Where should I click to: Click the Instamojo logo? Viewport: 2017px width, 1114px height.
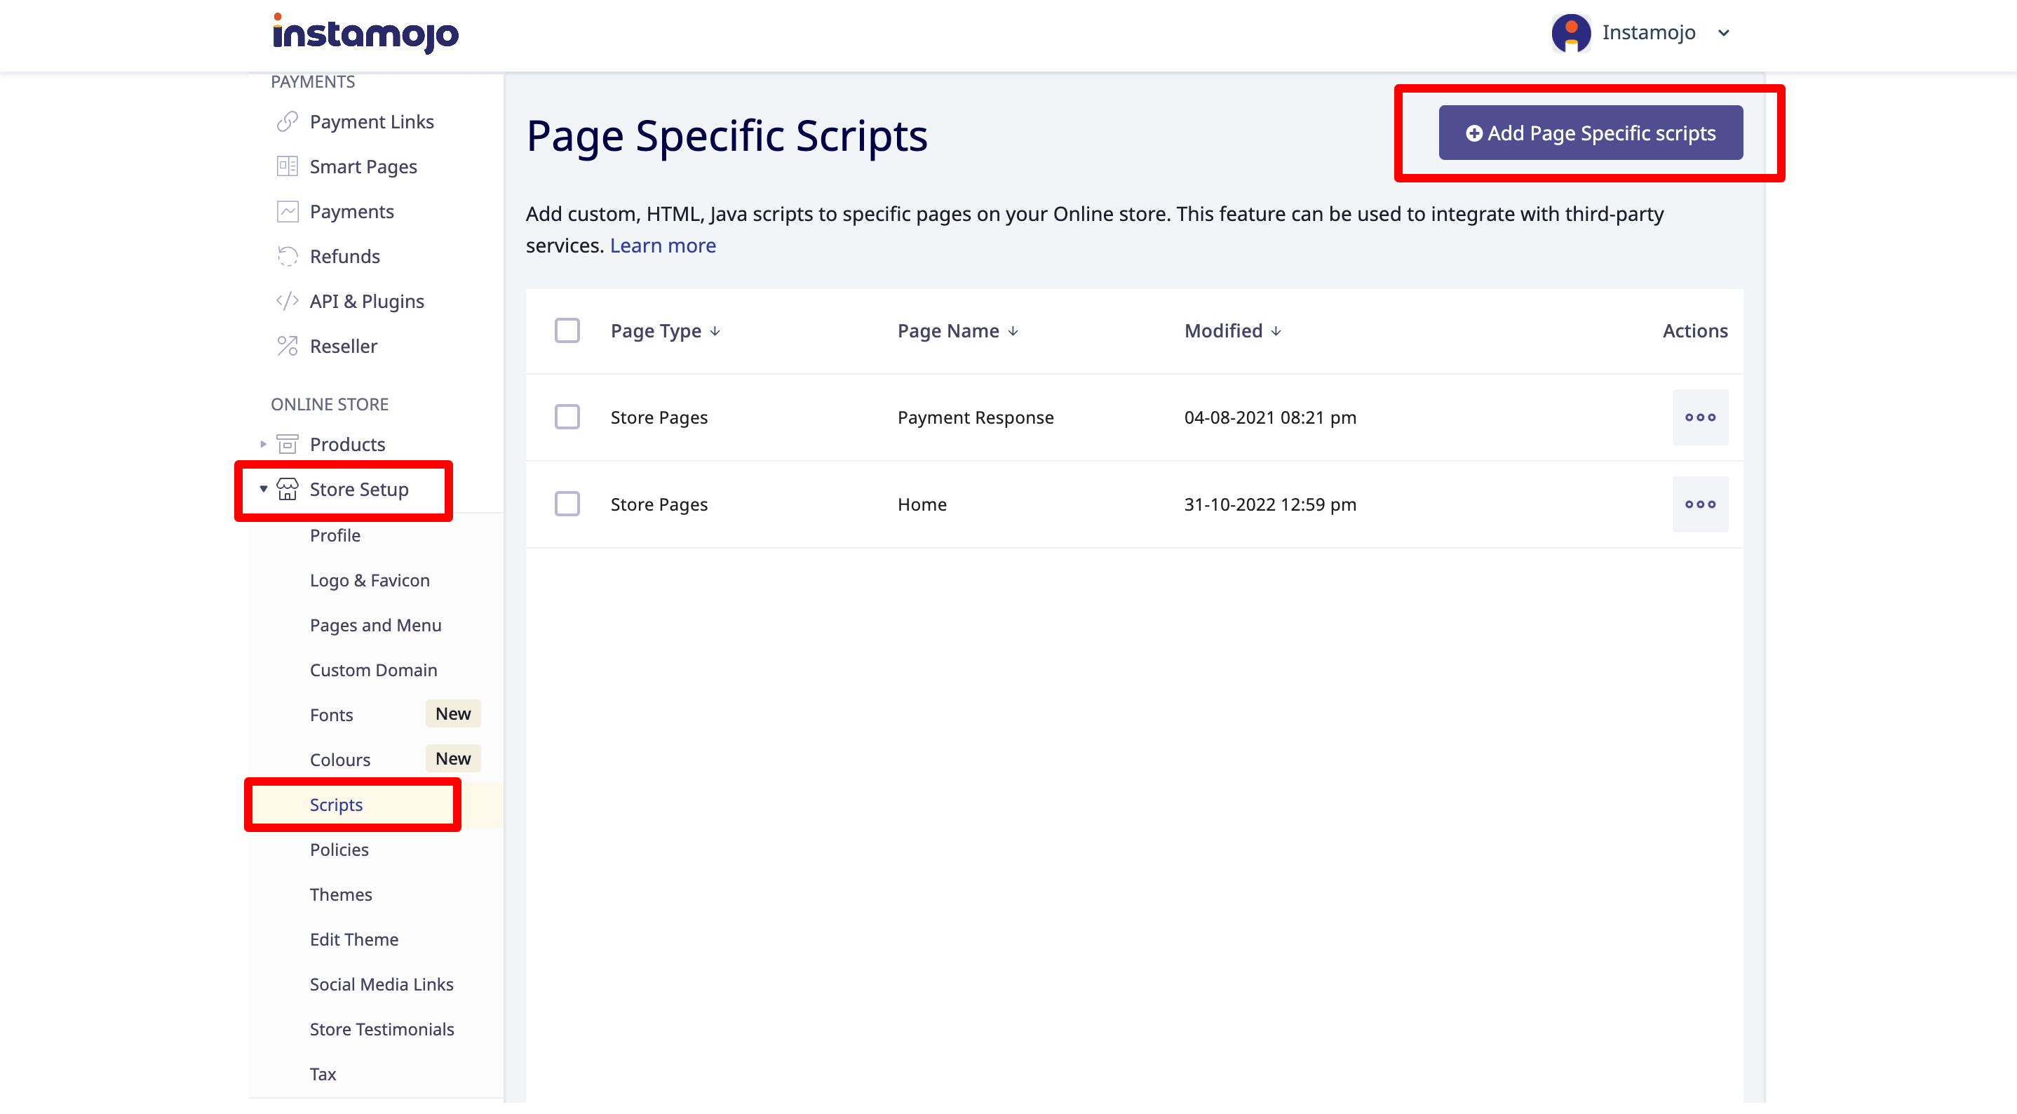coord(365,33)
